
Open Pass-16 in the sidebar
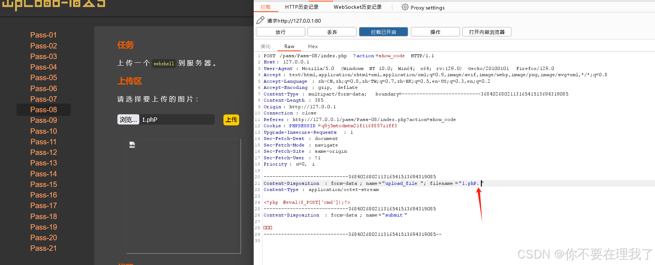[x=43, y=195]
